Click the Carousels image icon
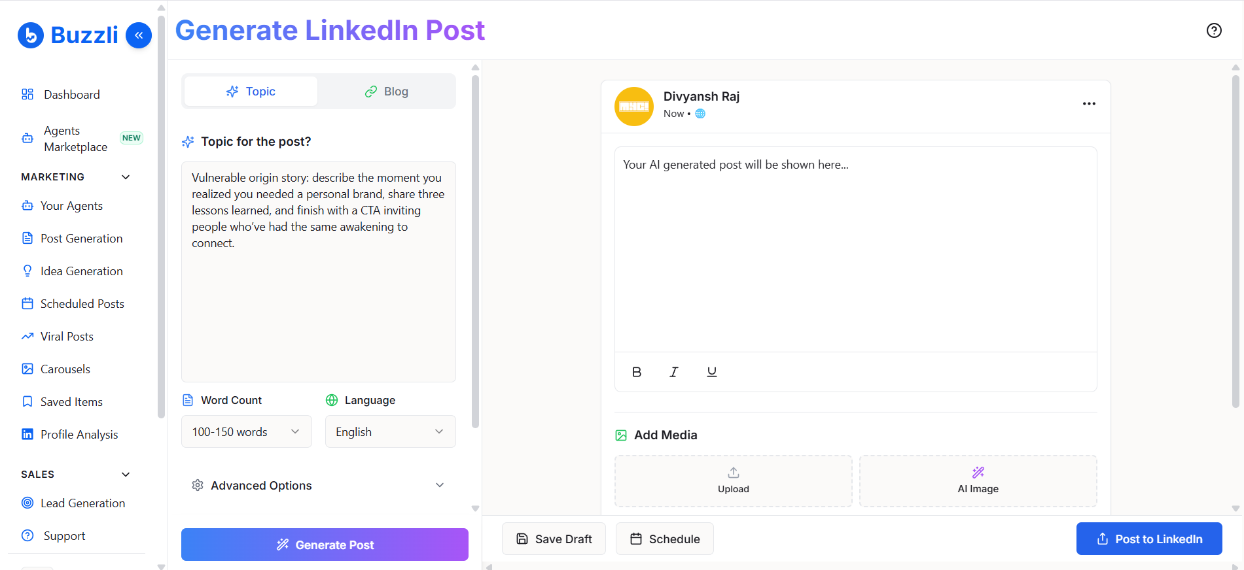 (x=27, y=369)
